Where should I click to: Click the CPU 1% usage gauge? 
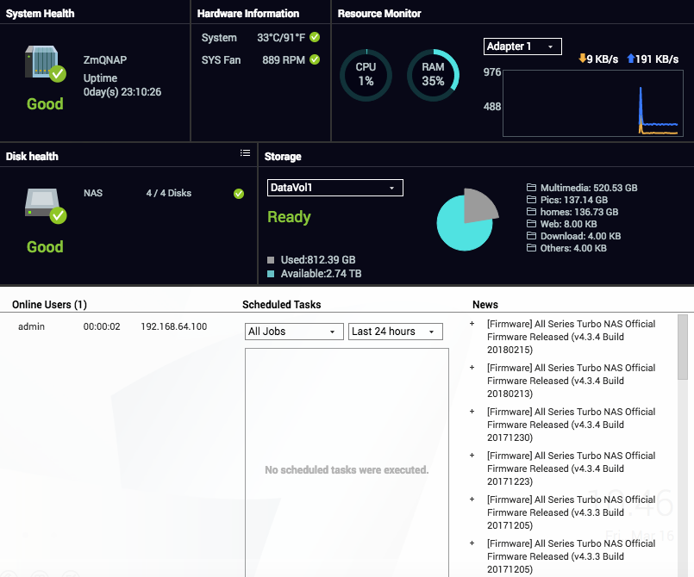[366, 75]
